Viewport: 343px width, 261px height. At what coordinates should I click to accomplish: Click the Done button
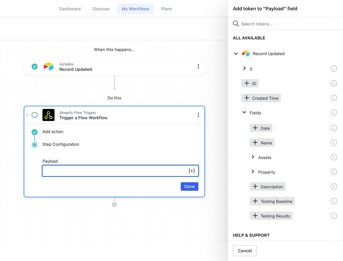pyautogui.click(x=189, y=186)
